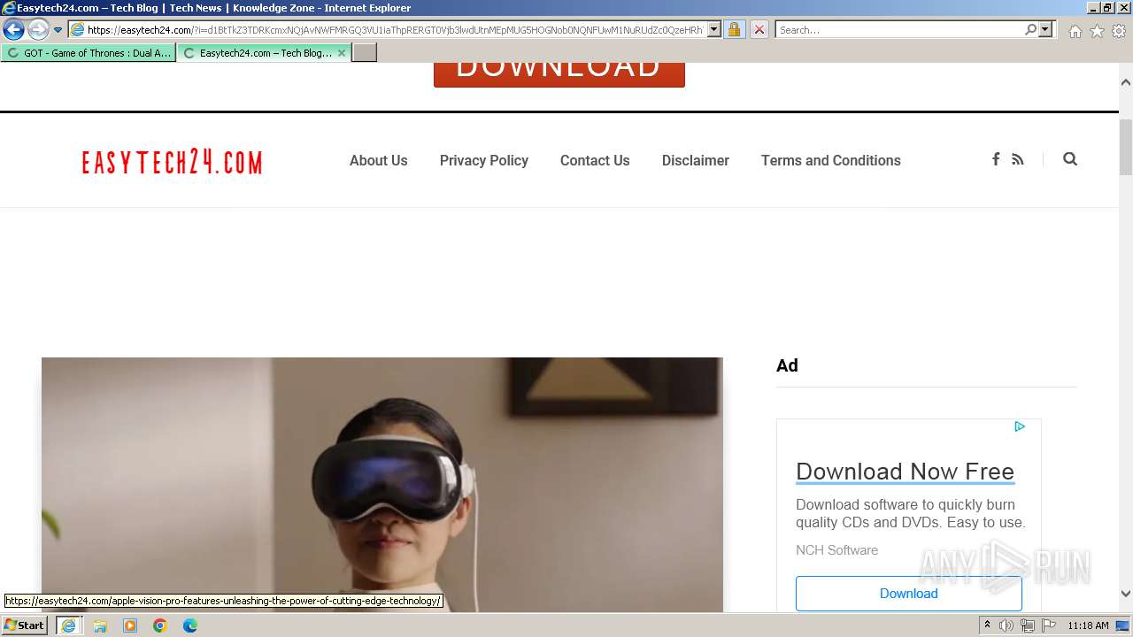The width and height of the screenshot is (1133, 637).
Task: Click the browser Forward arrow button
Action: [x=38, y=30]
